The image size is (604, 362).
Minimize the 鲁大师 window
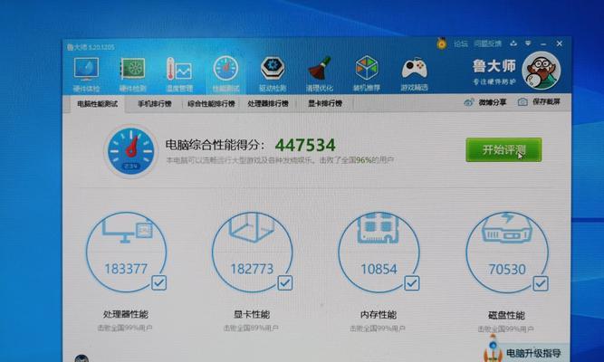543,44
